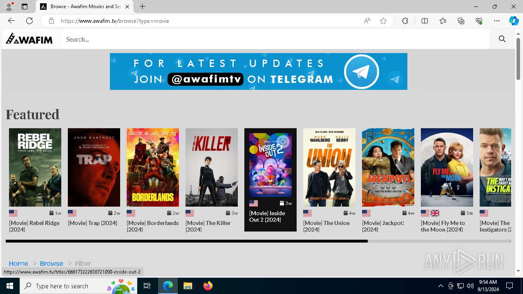Select the Browse - Awafim tab
Image resolution: width=523 pixels, height=294 pixels.
coord(85,7)
